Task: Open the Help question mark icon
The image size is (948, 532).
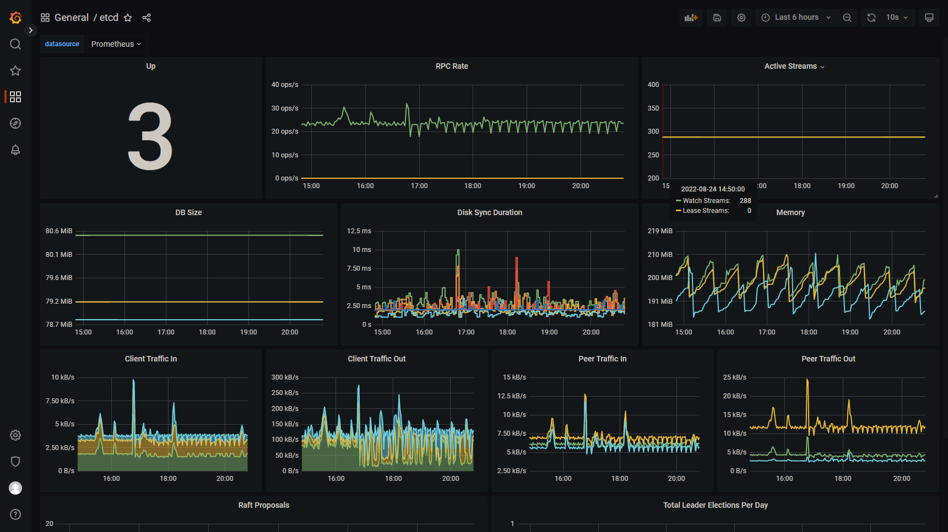Action: pyautogui.click(x=15, y=514)
